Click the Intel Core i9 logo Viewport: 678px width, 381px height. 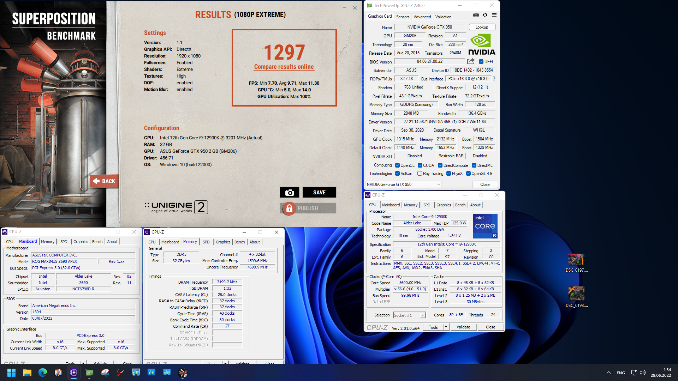tap(485, 226)
